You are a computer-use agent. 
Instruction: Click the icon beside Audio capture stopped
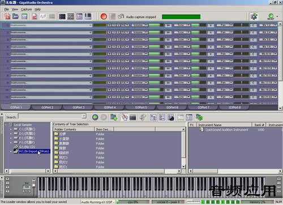pyautogui.click(x=121, y=16)
